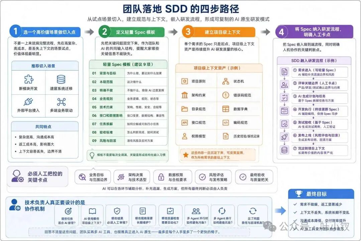Click the goal 需求不做偏，返工显著减少
The width and height of the screenshot is (361, 241).
pos(321,204)
